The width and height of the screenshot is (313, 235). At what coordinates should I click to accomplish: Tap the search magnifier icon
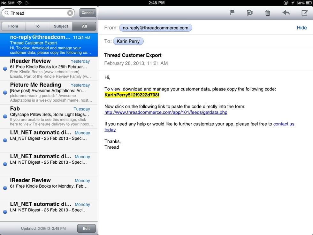(7, 13)
